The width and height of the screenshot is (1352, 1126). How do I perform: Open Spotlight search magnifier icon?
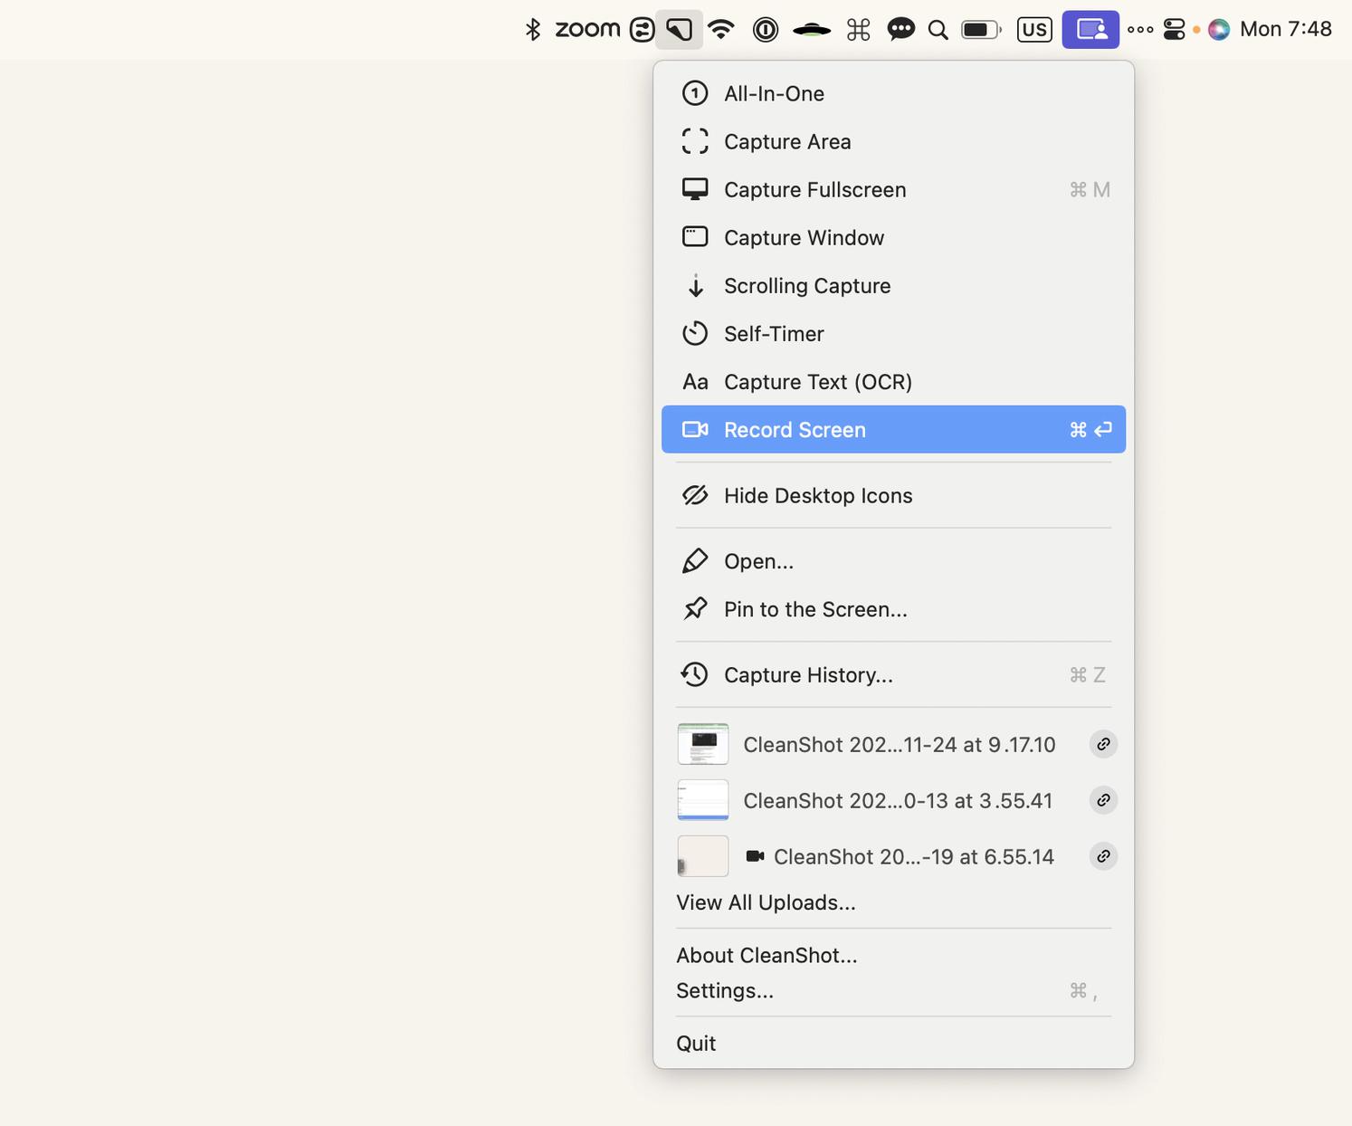click(938, 30)
